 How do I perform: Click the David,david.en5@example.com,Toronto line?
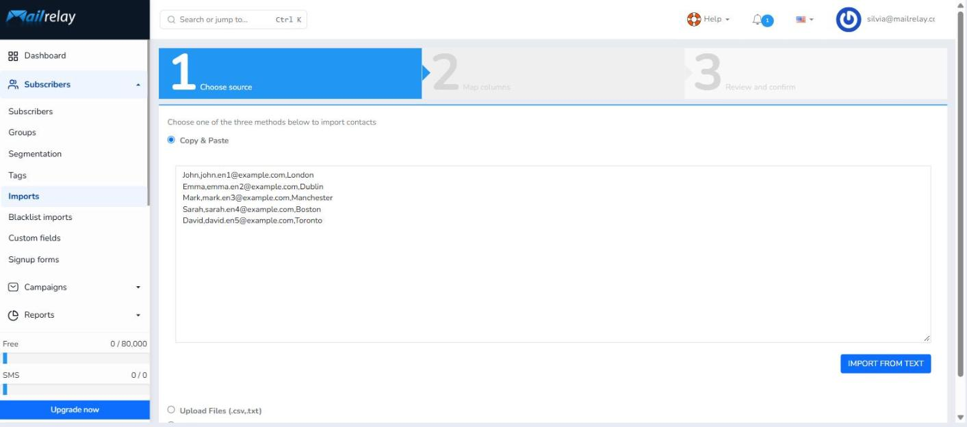(252, 221)
